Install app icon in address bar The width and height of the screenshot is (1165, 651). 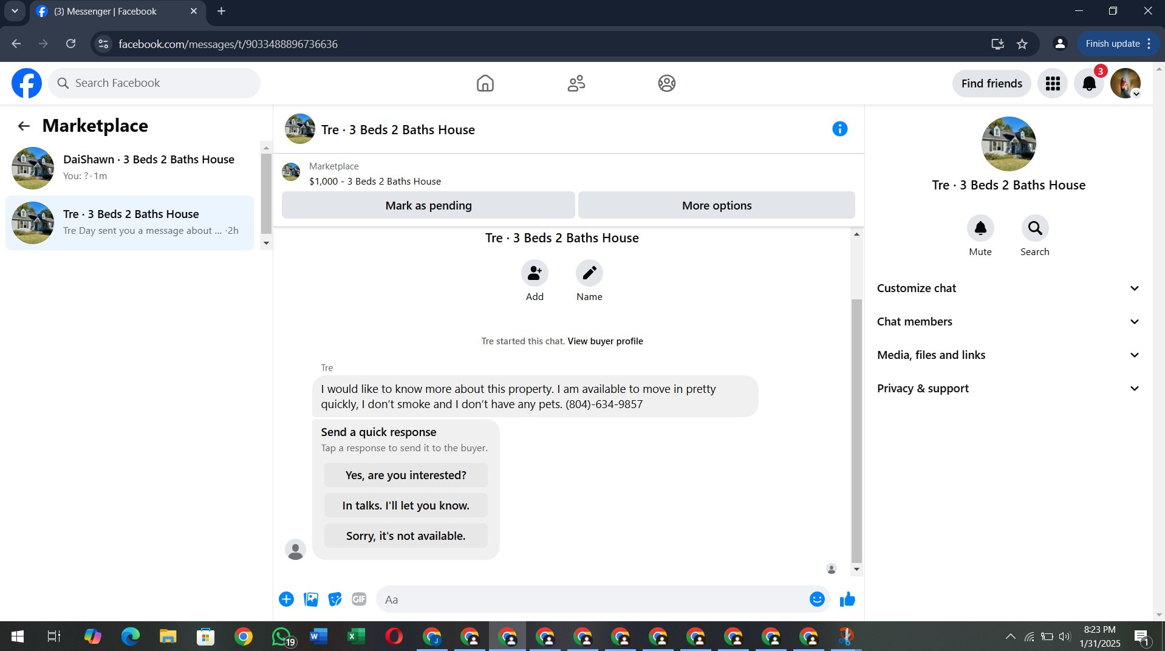[x=997, y=44]
